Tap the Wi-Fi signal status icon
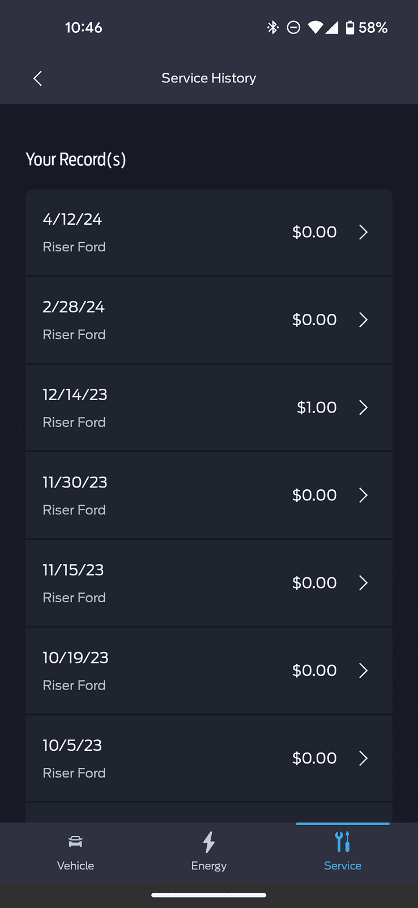 pyautogui.click(x=315, y=27)
